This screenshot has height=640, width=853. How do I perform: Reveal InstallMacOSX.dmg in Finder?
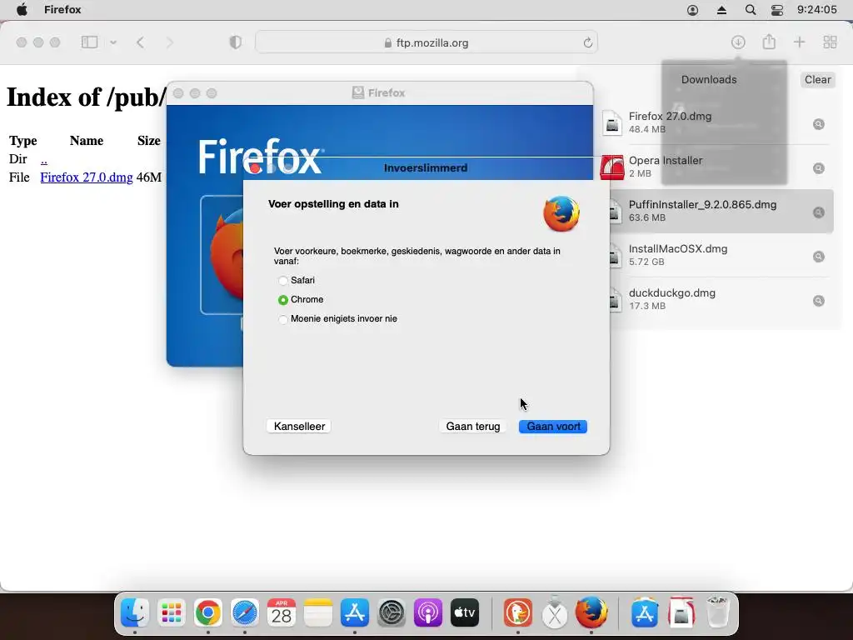click(x=818, y=257)
